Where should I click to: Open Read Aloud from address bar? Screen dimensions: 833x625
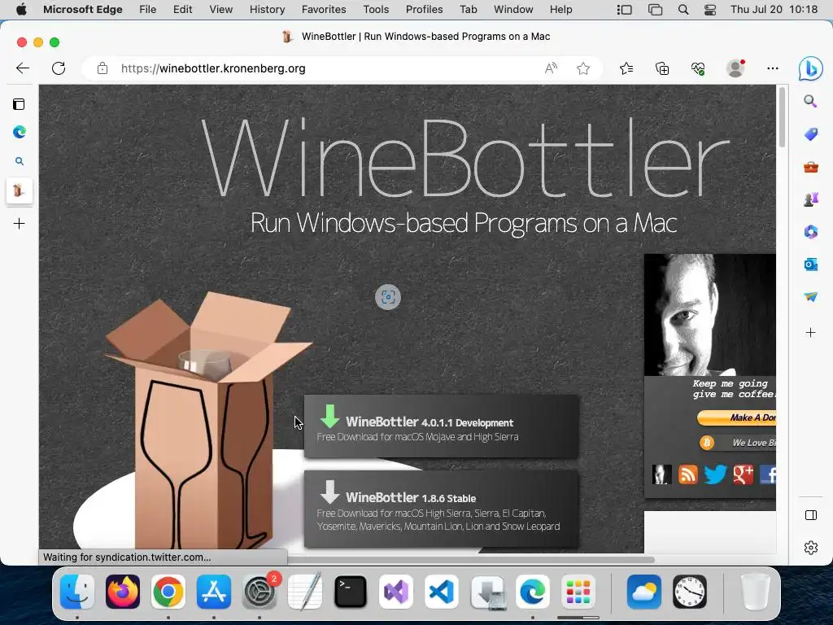click(x=551, y=68)
